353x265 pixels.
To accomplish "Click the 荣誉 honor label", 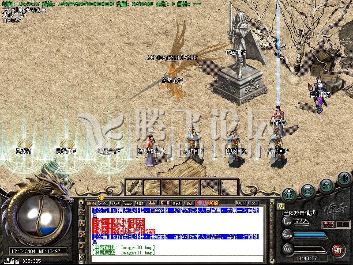I will point(328,224).
